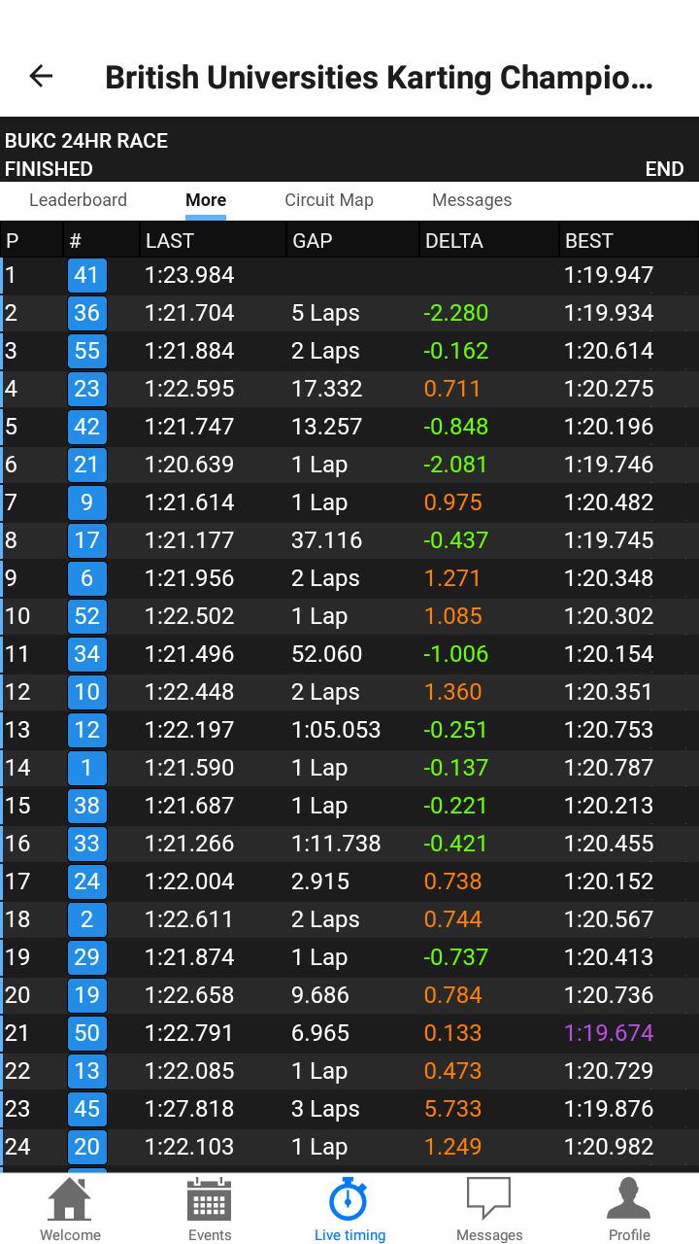Tap kart number 20 badge

click(87, 1147)
